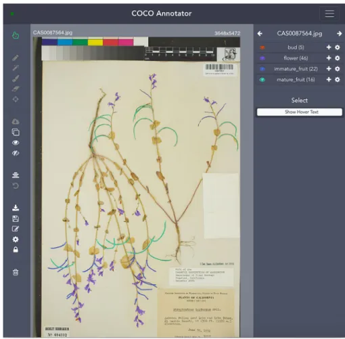Click the Delete image trash icon
Screen dimensions: 345x339
[x=16, y=273]
